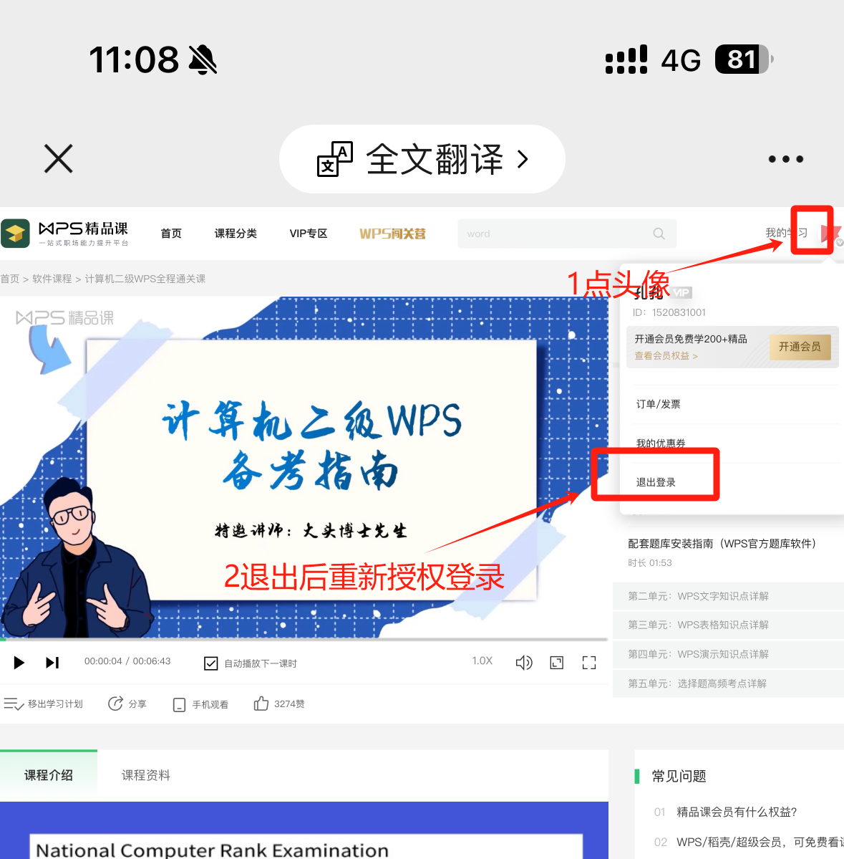The height and width of the screenshot is (859, 844).
Task: Like the video with thumbs-up icon
Action: pos(261,704)
